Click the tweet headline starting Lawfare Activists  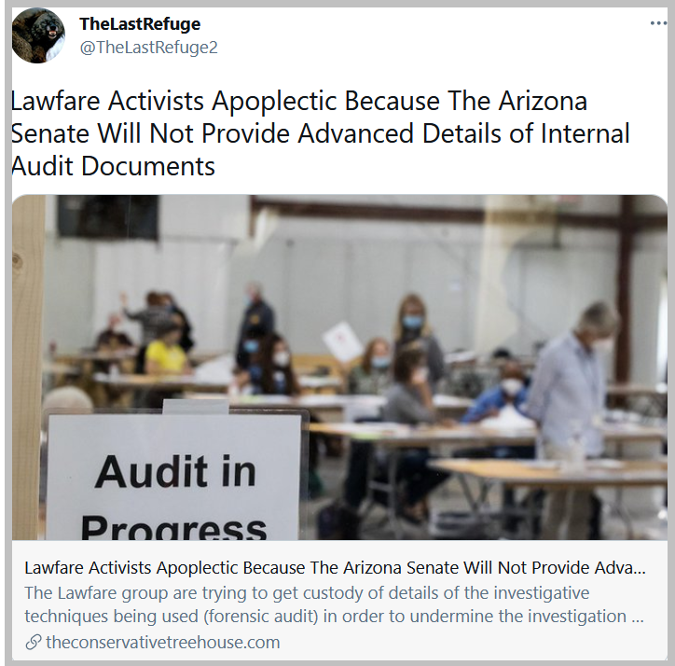[x=321, y=133]
